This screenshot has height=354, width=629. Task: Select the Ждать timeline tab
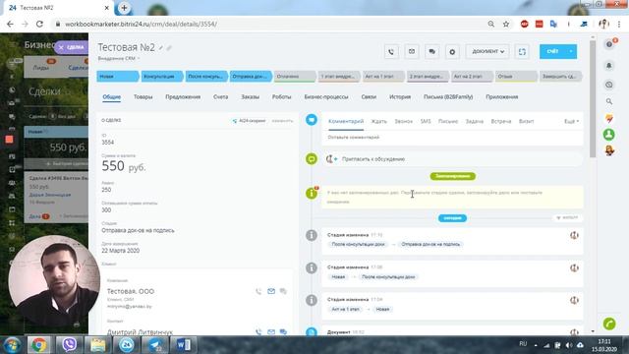click(x=379, y=121)
